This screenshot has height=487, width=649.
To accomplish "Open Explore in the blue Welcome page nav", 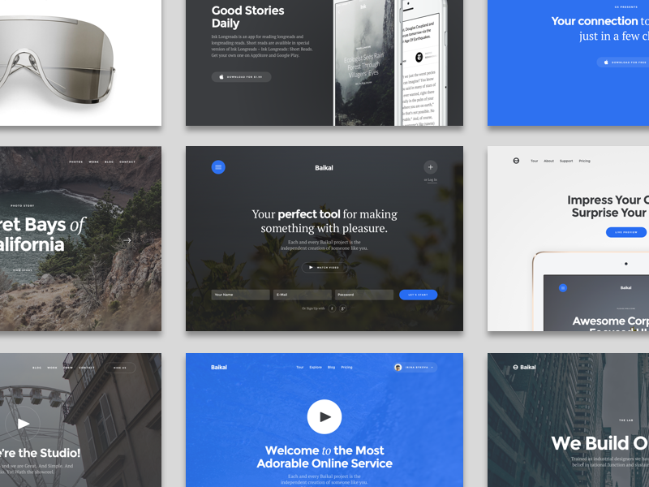I will (316, 368).
